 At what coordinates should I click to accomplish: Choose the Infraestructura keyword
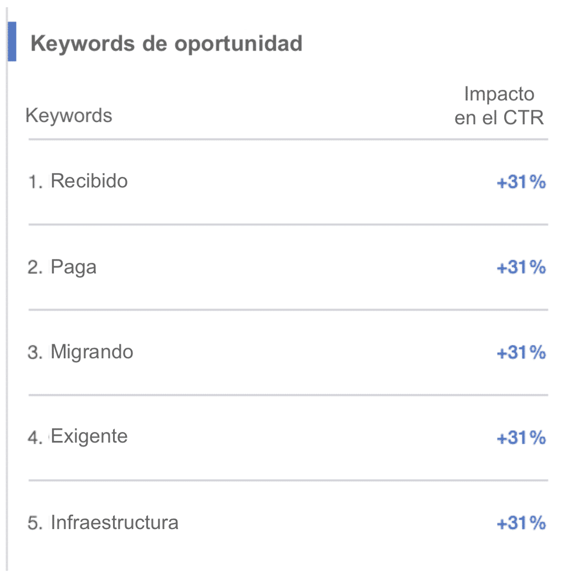(x=114, y=522)
